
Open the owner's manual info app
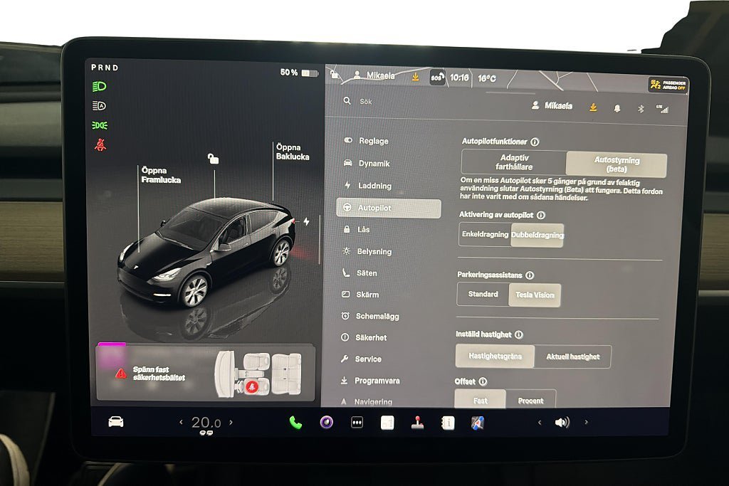448,423
